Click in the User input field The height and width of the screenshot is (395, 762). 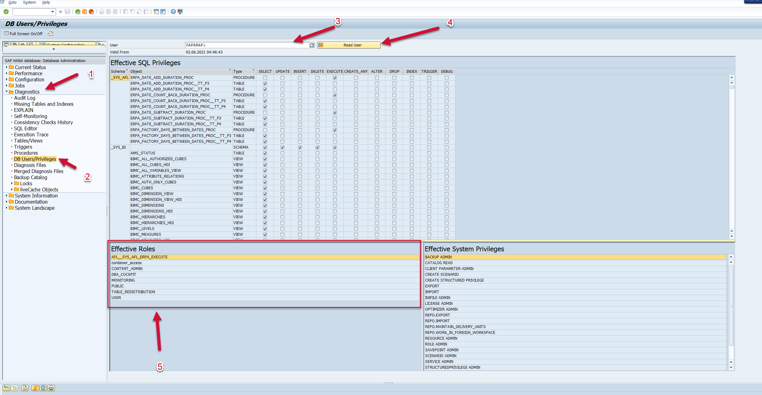[247, 45]
